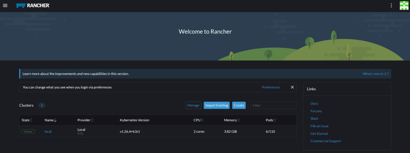Click the 3.82 GiB memory value
The height and width of the screenshot is (153, 410).
231,131
